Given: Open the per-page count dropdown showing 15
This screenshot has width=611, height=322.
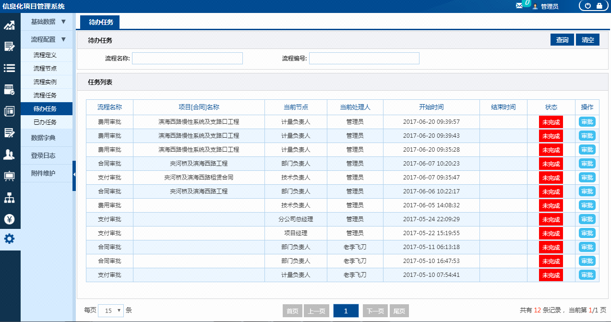Looking at the screenshot, I should 110,310.
